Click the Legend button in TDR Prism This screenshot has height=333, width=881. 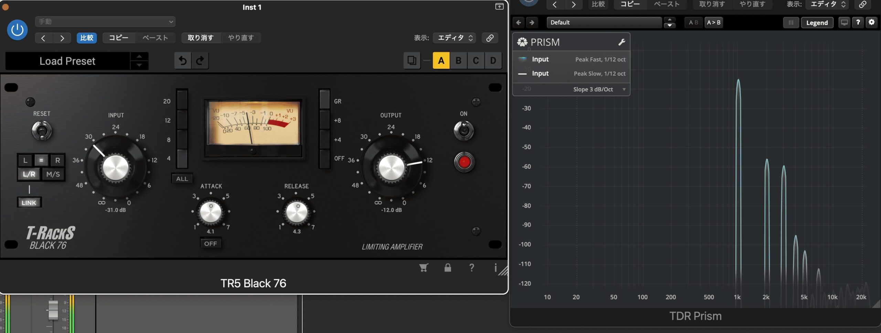[817, 23]
